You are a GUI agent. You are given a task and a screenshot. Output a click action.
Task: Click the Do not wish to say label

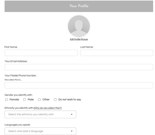click(70, 99)
